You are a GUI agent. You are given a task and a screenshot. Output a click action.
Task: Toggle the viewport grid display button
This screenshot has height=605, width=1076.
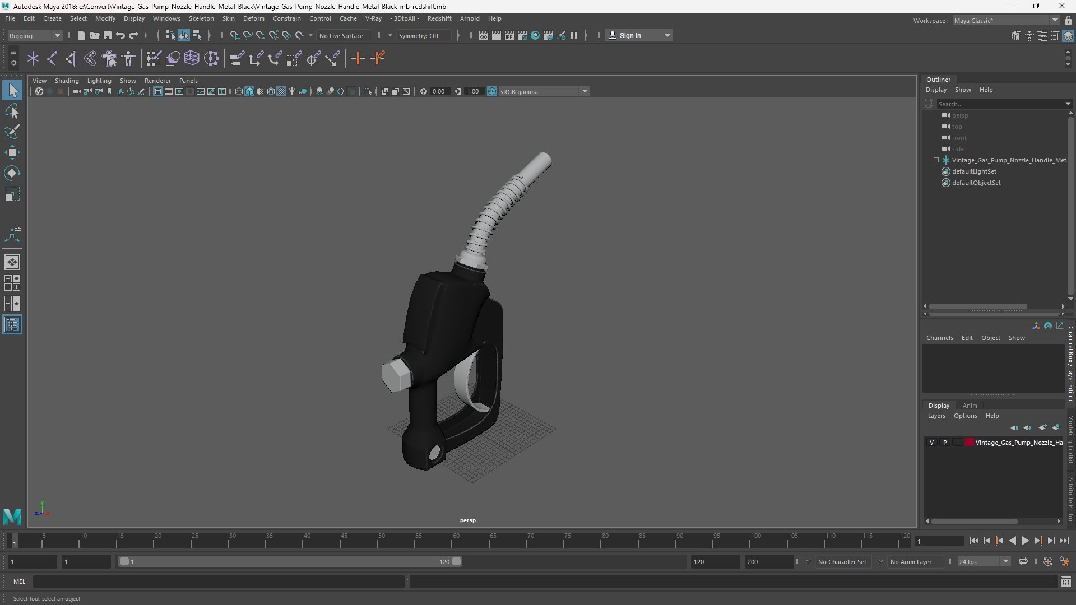pos(158,91)
